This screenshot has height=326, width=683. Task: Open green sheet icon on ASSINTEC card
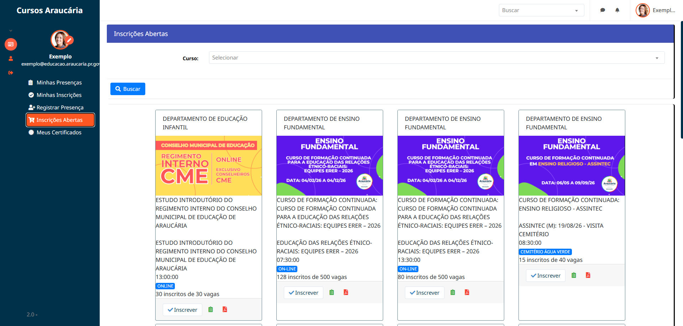(x=574, y=275)
